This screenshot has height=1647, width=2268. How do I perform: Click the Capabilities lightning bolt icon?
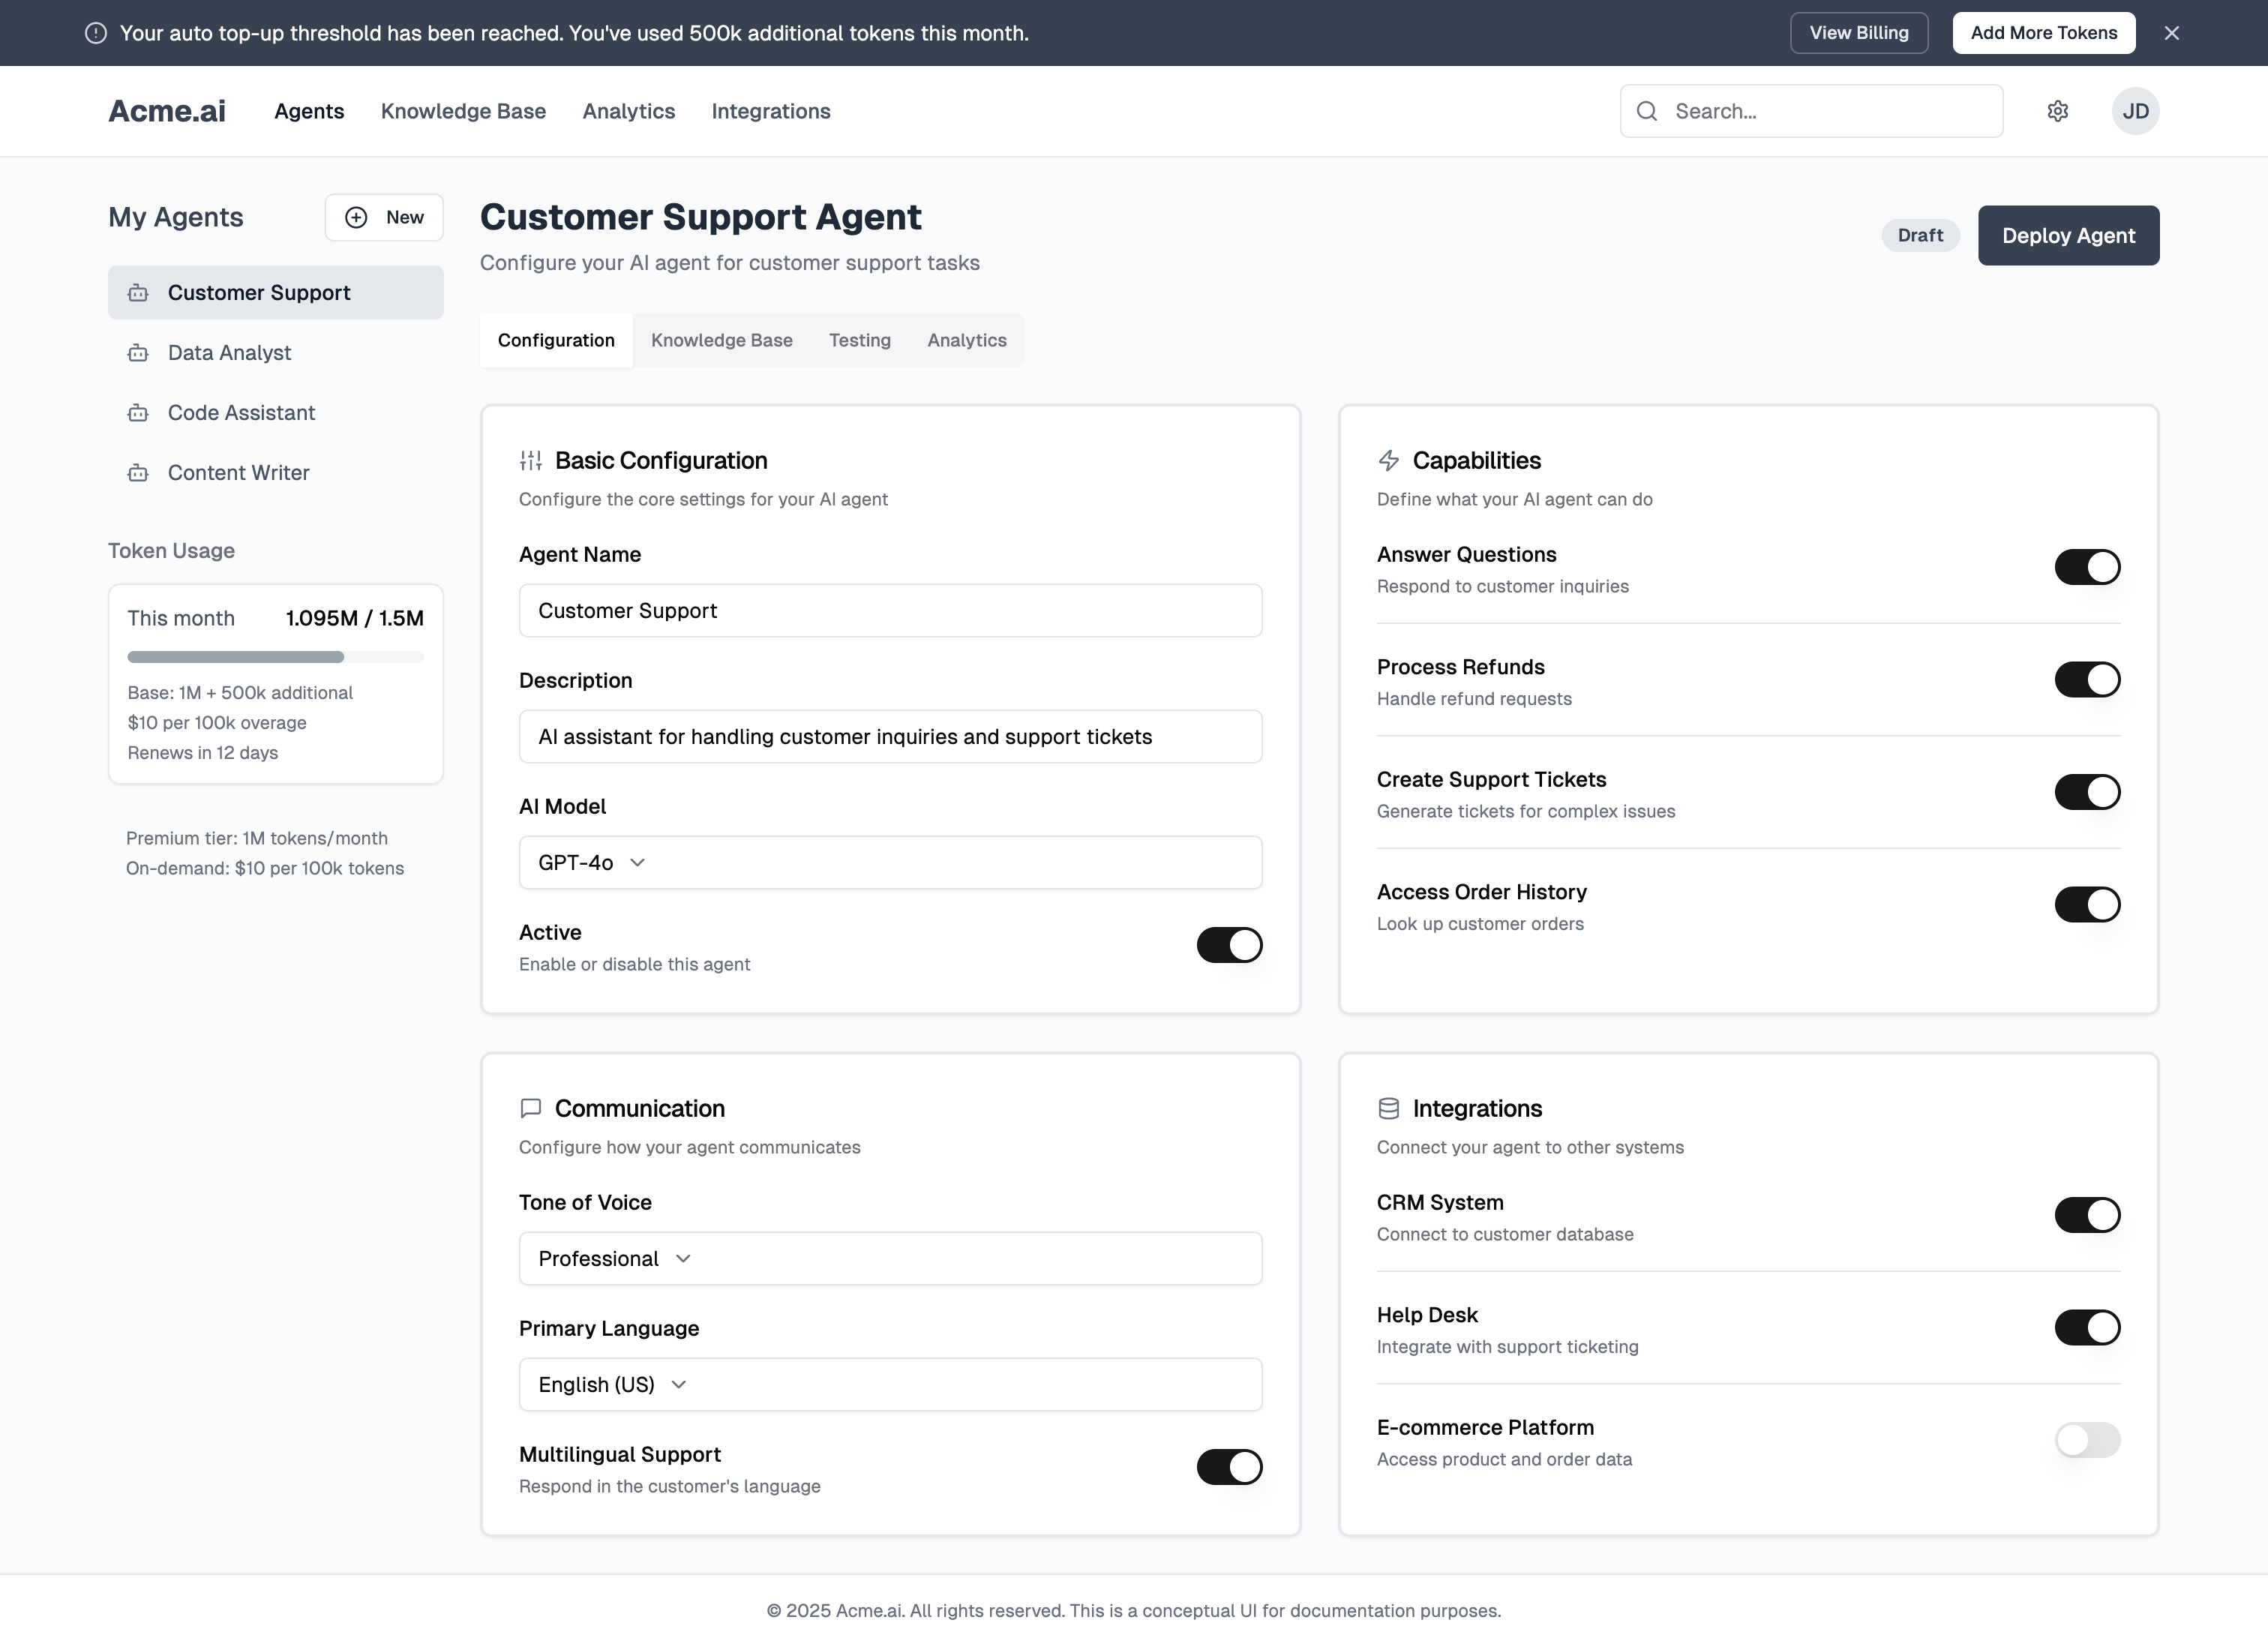click(x=1388, y=460)
